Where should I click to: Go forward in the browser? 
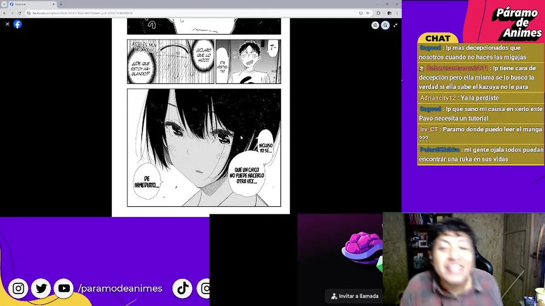[12, 13]
